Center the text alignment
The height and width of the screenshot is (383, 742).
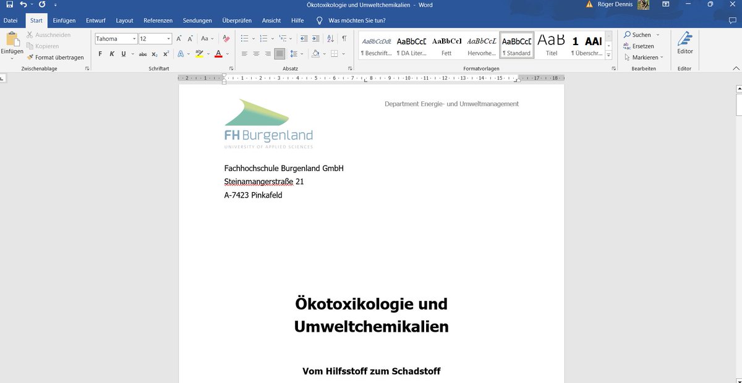256,54
